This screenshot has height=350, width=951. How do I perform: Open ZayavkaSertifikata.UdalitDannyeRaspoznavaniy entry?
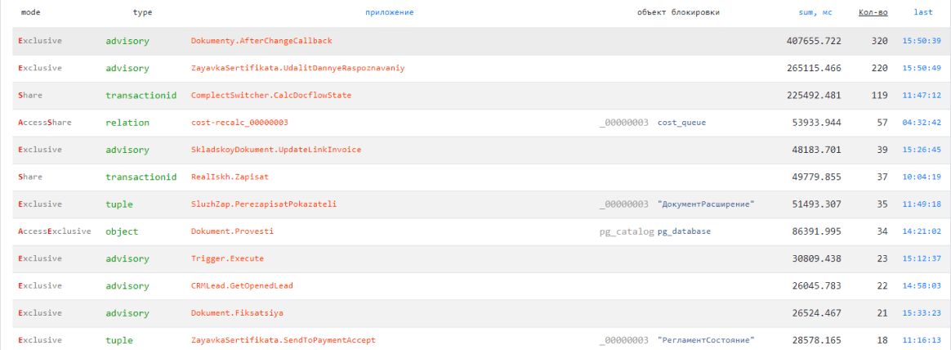coord(297,68)
